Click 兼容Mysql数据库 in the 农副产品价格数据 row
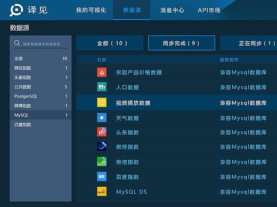This screenshot has width=277, height=207. tap(243, 72)
